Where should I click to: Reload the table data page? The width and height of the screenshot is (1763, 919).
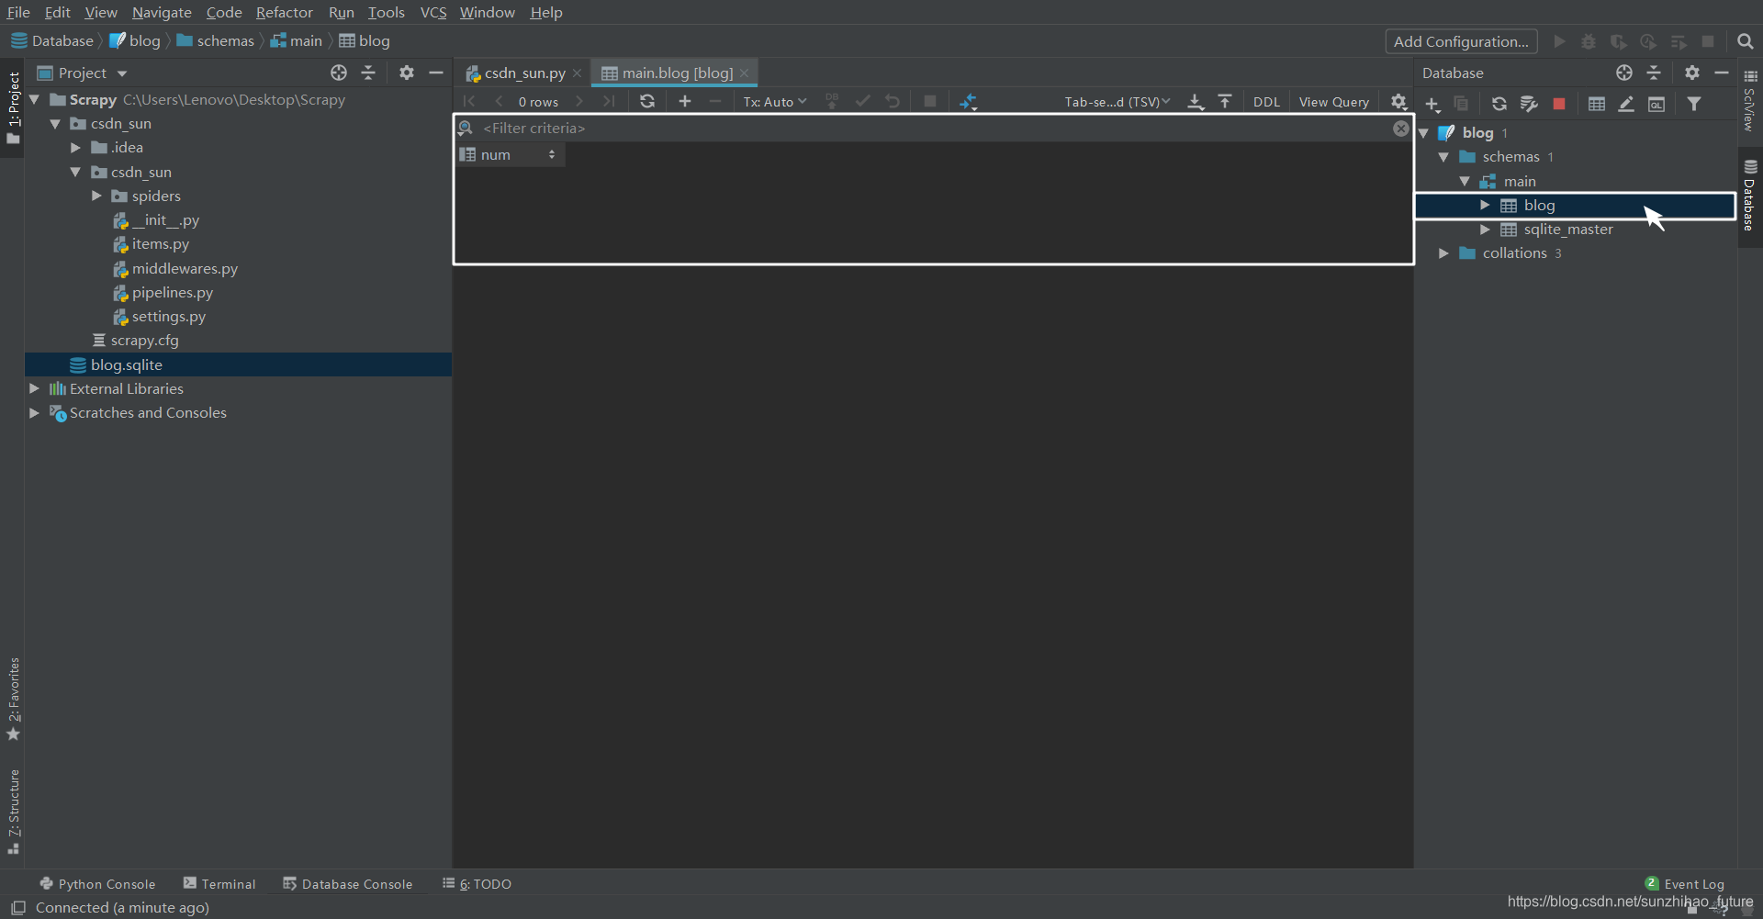pyautogui.click(x=647, y=102)
